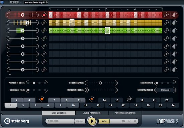184x128 pixels.
Task: Click the selected slice in green track
Action: click(x=107, y=31)
